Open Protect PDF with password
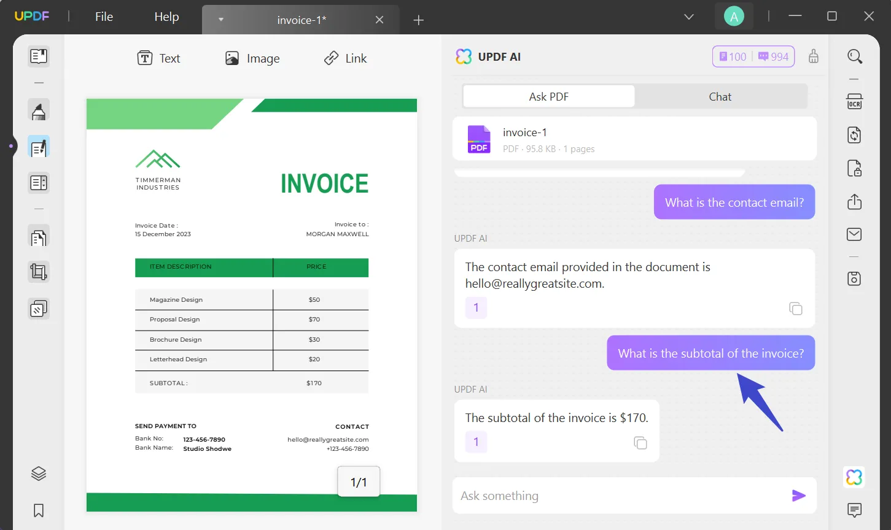 coord(855,169)
